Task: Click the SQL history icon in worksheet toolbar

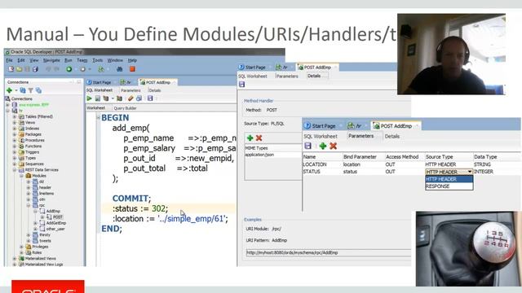Action: 139,98
